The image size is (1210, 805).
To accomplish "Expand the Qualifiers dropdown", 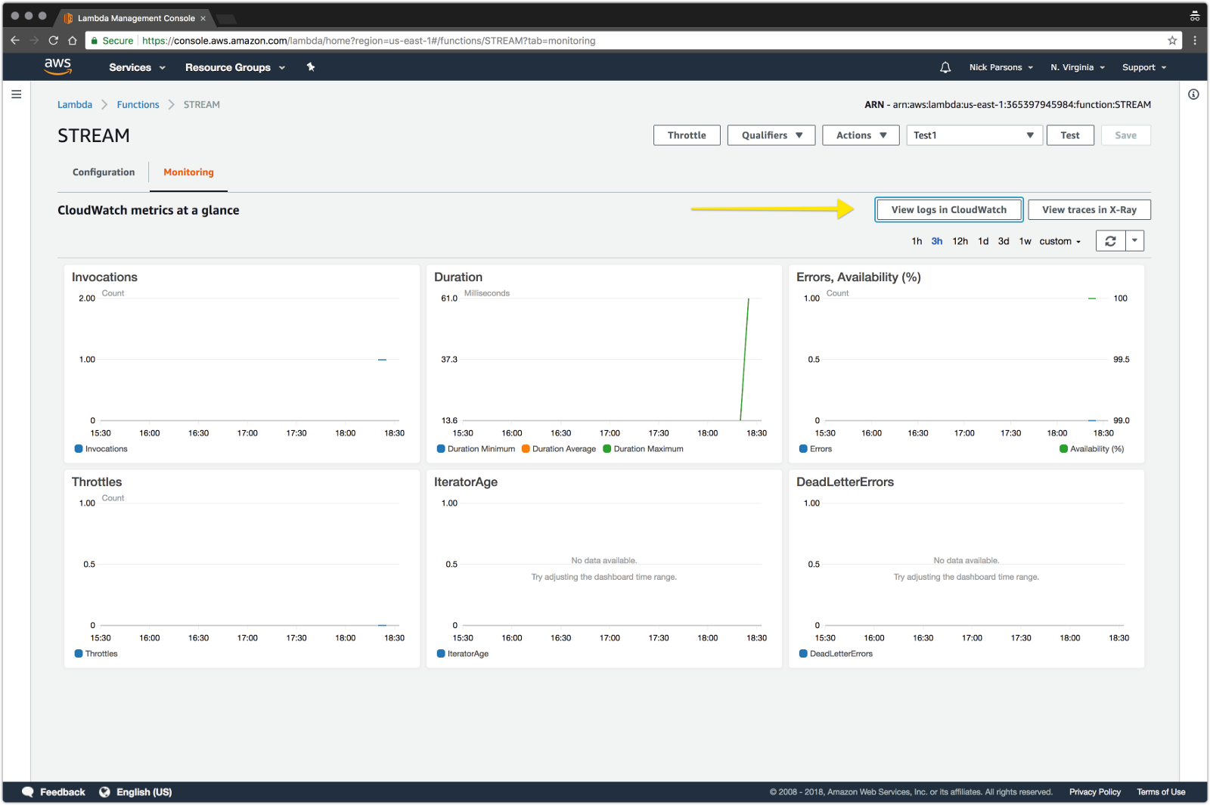I will (x=771, y=135).
